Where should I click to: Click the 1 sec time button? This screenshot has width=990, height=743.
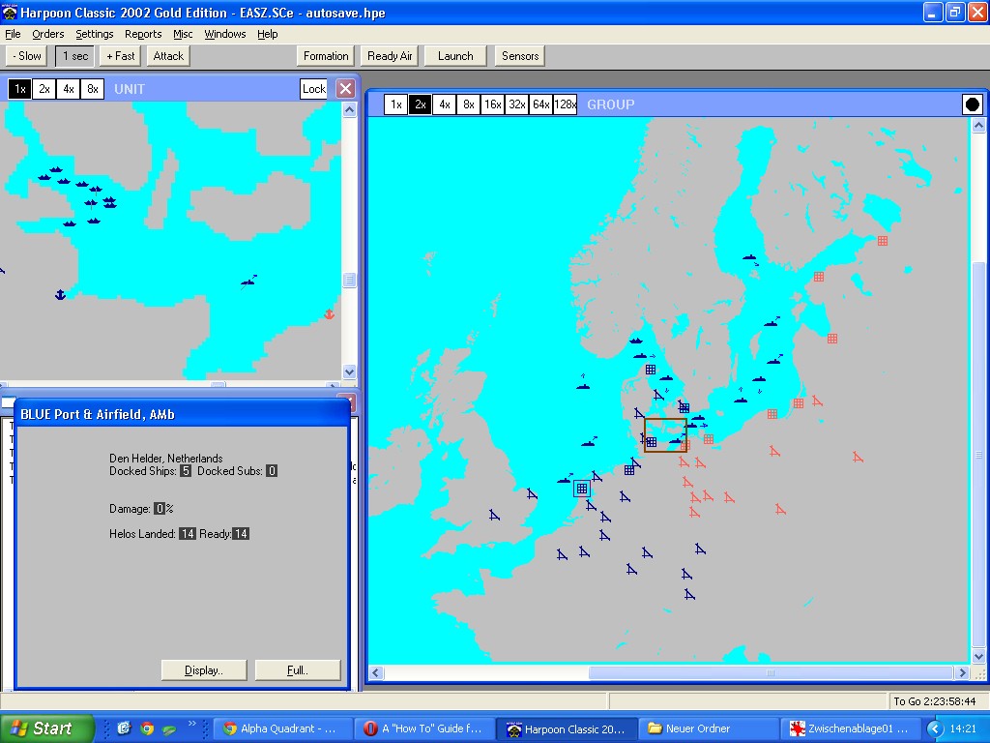75,56
